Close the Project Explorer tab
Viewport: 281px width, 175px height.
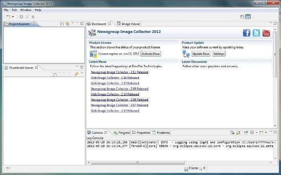pos(33,24)
